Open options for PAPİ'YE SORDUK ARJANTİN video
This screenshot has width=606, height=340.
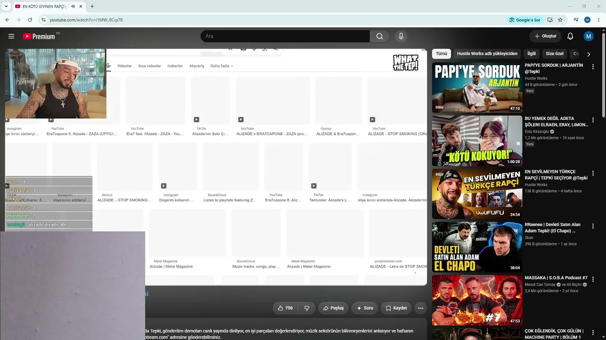[x=593, y=67]
